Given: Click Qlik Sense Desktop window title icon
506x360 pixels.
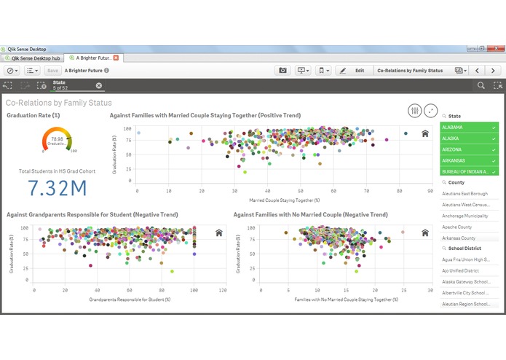Looking at the screenshot, I should (3, 49).
